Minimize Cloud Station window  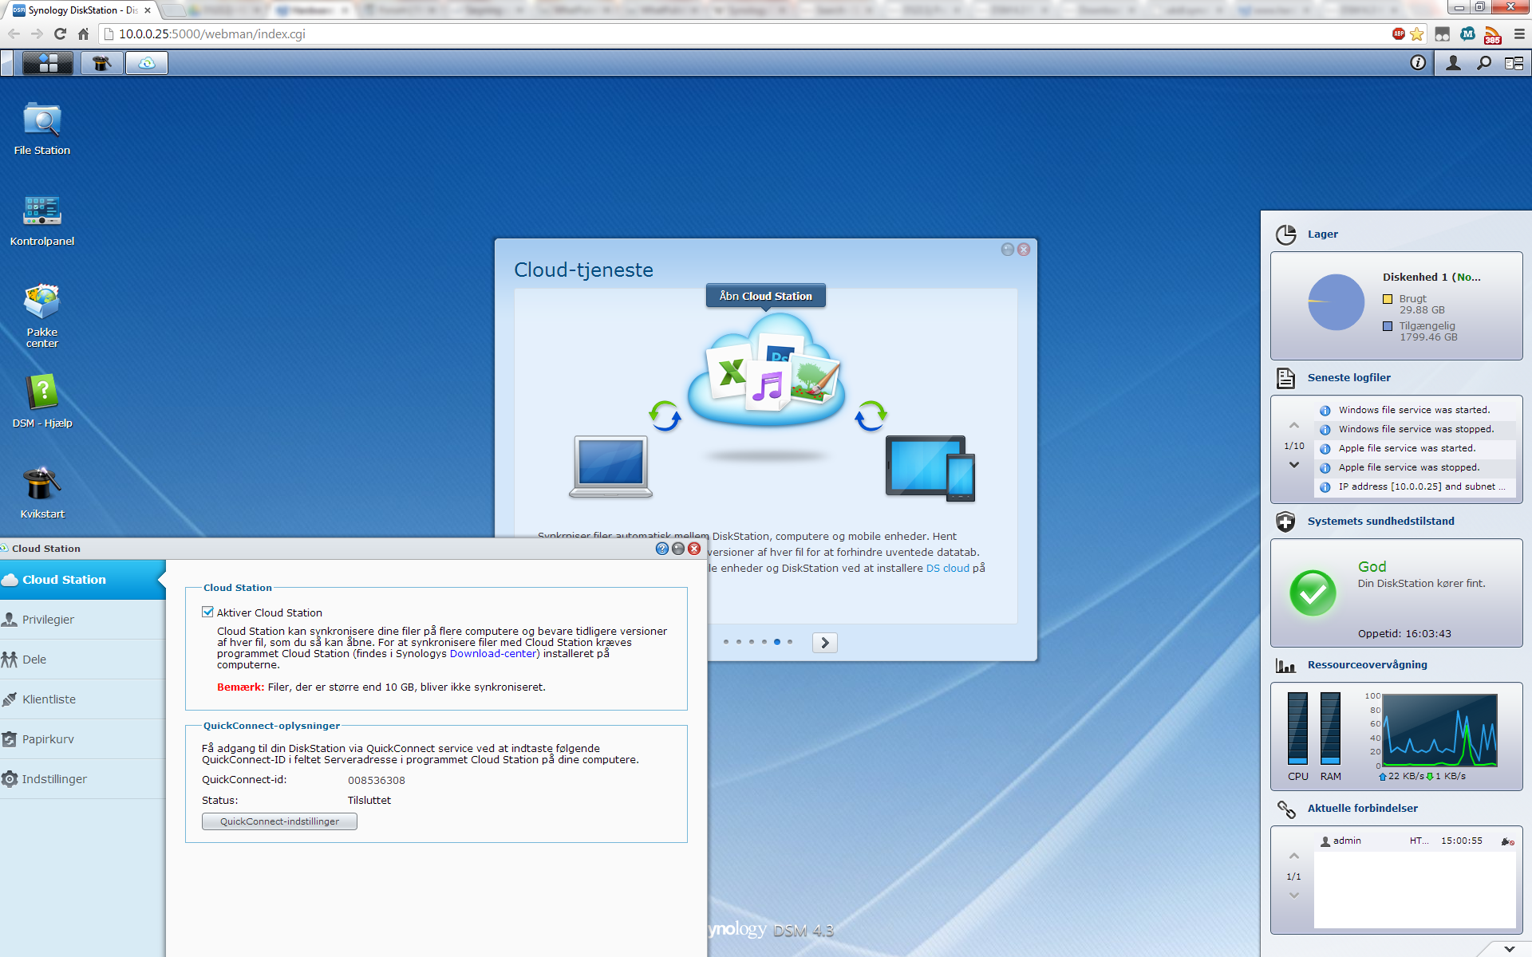point(678,549)
